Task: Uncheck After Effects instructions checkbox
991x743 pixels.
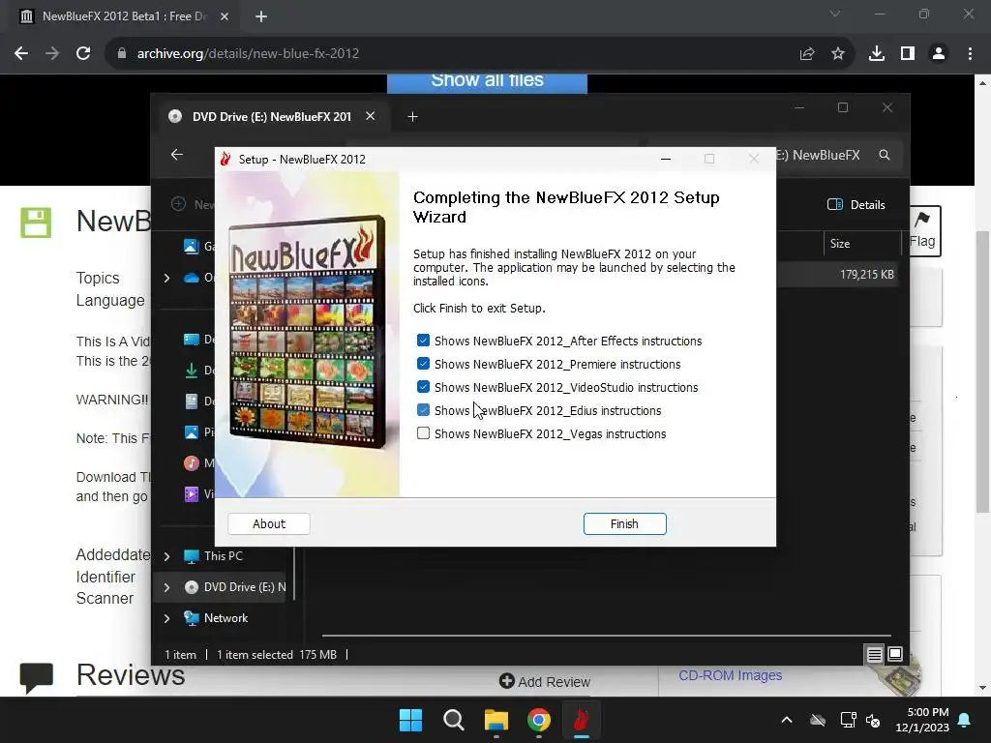Action: pos(424,341)
